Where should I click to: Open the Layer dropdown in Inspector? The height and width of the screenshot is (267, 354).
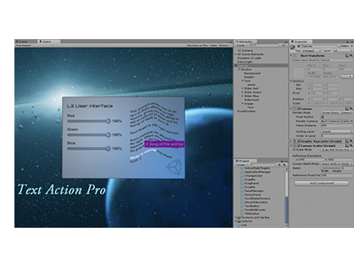point(342,51)
